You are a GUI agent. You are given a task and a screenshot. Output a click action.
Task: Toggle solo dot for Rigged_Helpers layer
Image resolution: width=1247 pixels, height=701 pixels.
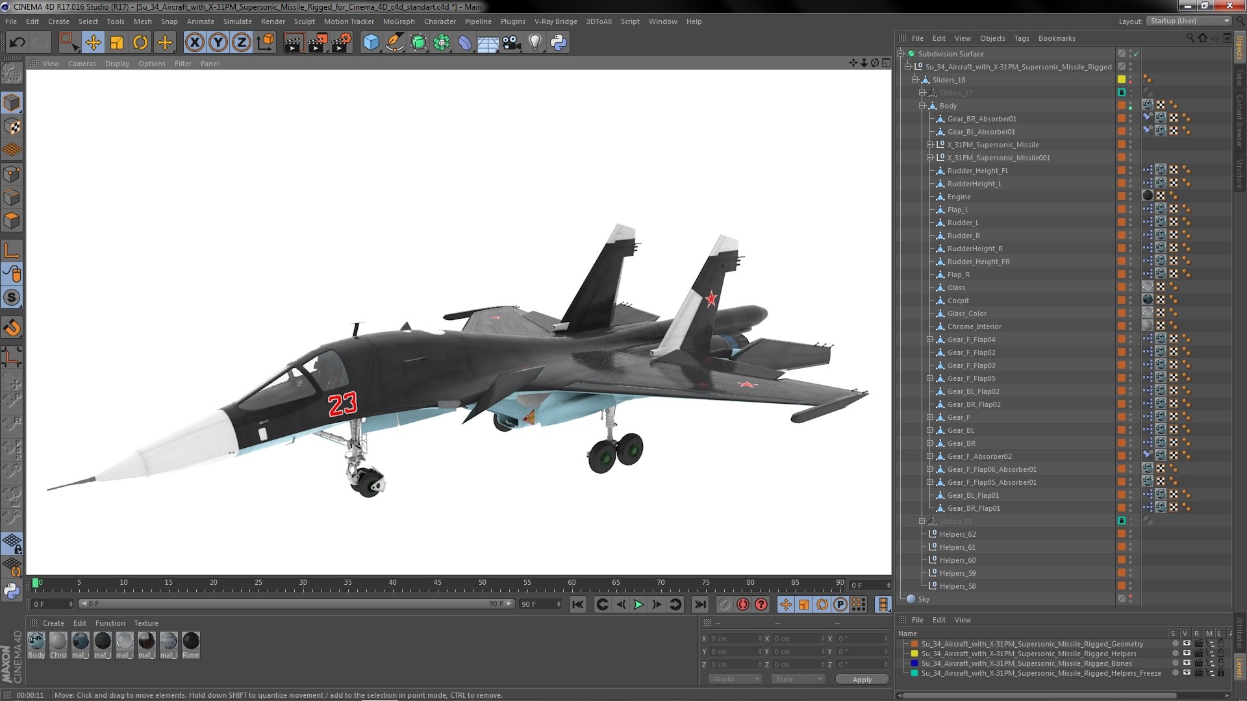pos(1175,654)
